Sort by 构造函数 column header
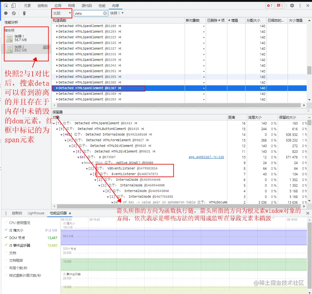The width and height of the screenshot is (312, 294). (x=118, y=20)
